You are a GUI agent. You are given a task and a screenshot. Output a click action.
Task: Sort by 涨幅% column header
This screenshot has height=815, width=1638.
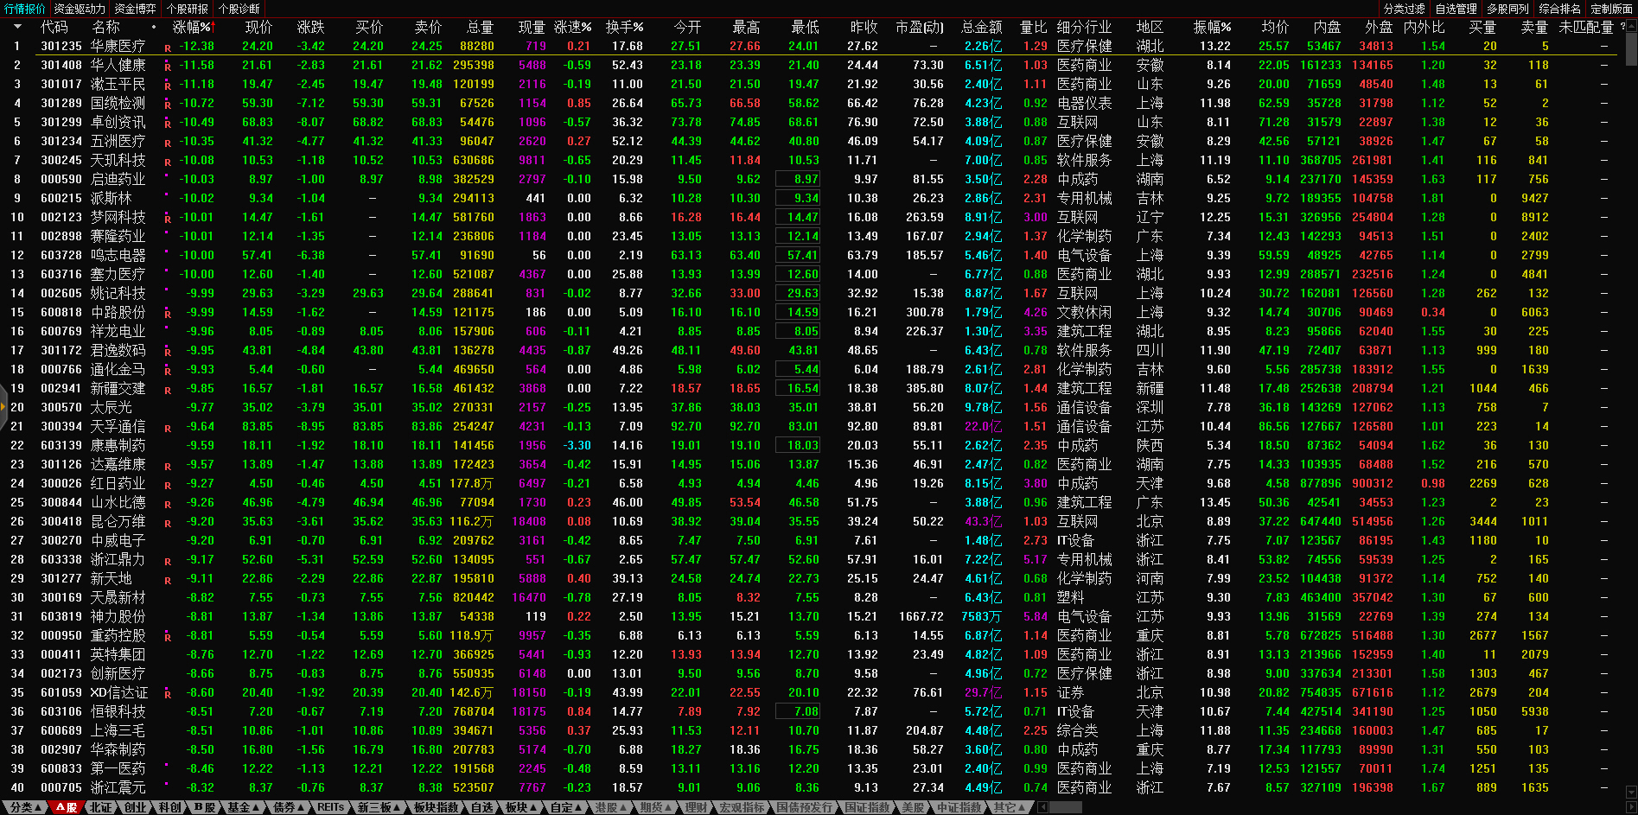[x=192, y=28]
